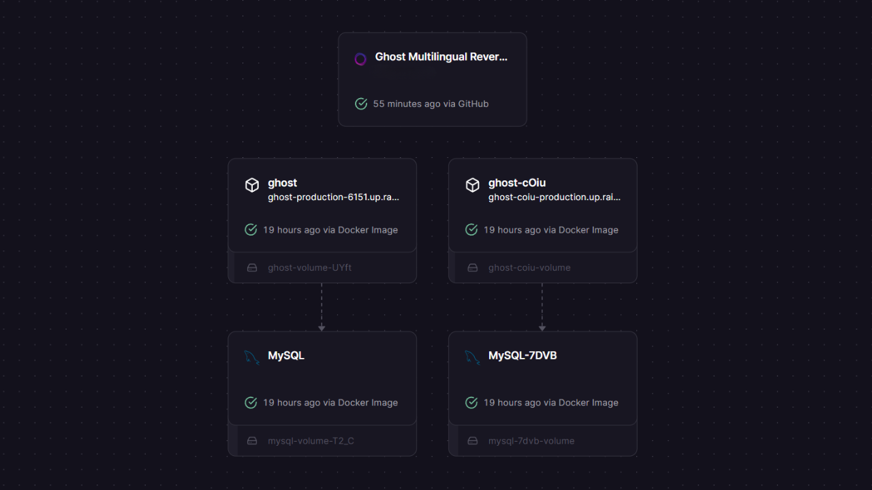Screen dimensions: 872x490
Task: Click the disk icon beside ghost-volume-UYft
Action: pos(252,267)
